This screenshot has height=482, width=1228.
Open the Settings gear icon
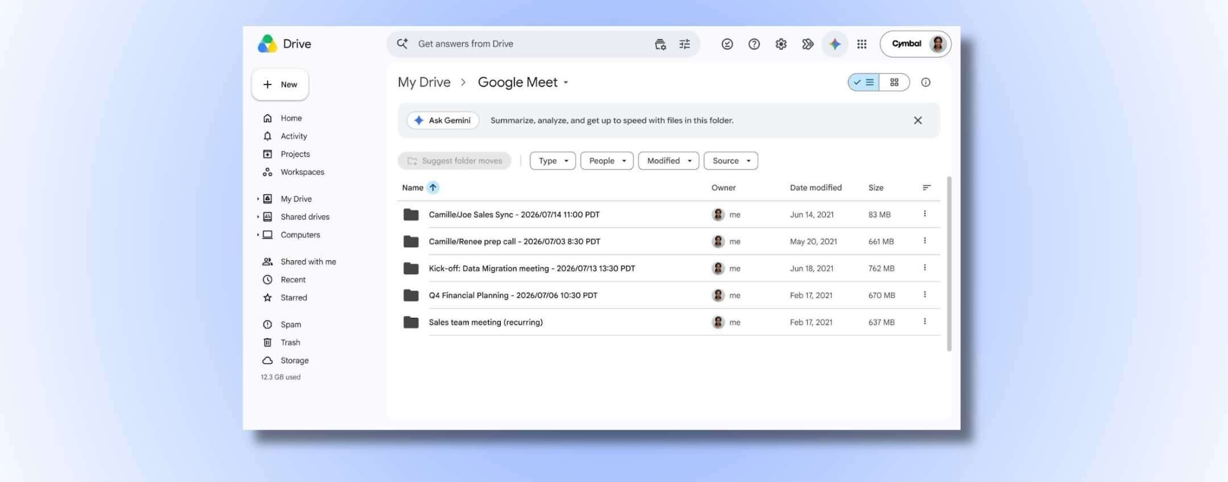(x=781, y=44)
